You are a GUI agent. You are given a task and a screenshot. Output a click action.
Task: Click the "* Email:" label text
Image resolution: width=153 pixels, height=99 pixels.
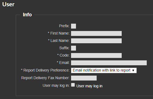click(x=63, y=63)
